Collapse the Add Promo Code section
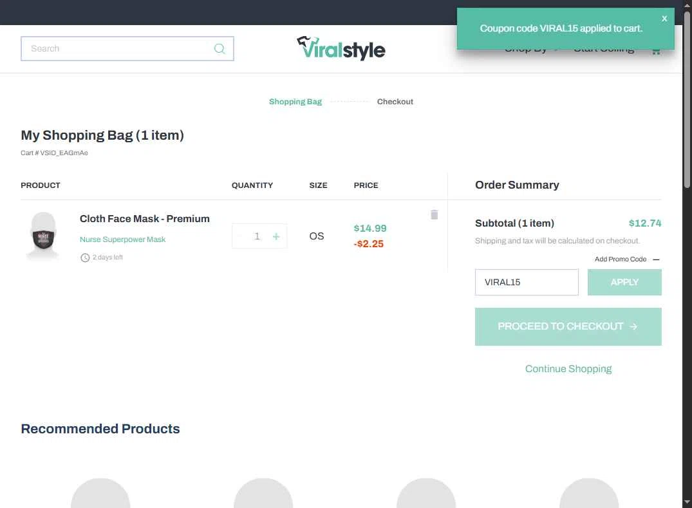The width and height of the screenshot is (692, 508). point(656,259)
